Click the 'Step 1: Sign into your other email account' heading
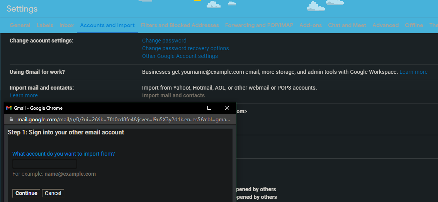The image size is (438, 202). pyautogui.click(x=66, y=132)
